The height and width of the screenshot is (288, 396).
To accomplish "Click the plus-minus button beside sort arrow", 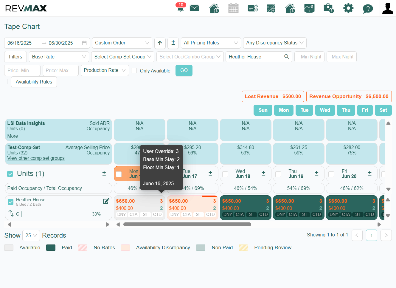I will click(173, 43).
